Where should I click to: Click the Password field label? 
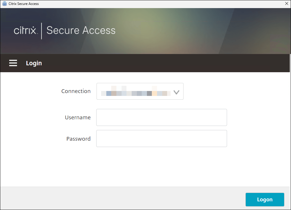[78, 139]
